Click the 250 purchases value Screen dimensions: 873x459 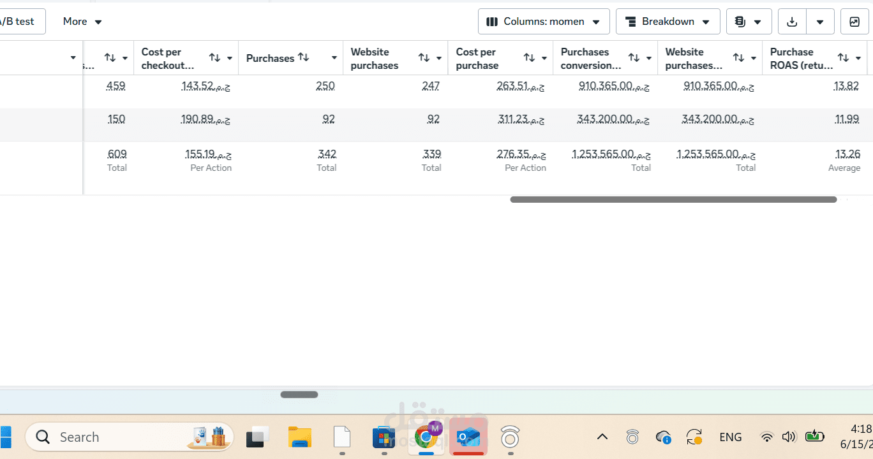(325, 86)
